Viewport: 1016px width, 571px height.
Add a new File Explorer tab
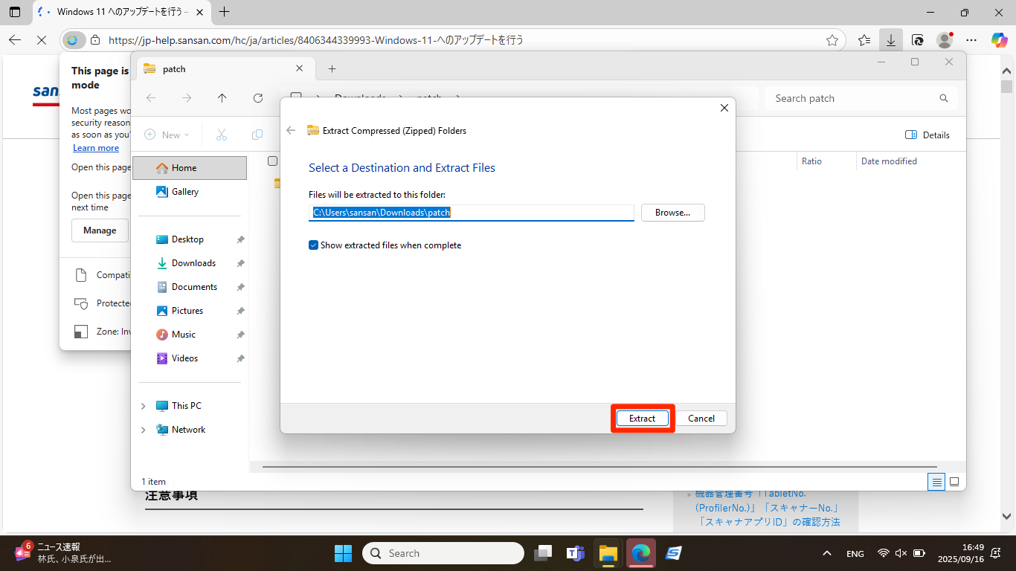(332, 69)
